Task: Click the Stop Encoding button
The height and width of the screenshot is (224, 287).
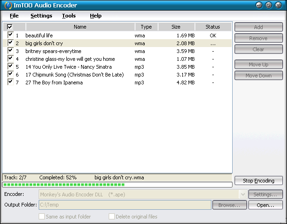Action: point(258,181)
